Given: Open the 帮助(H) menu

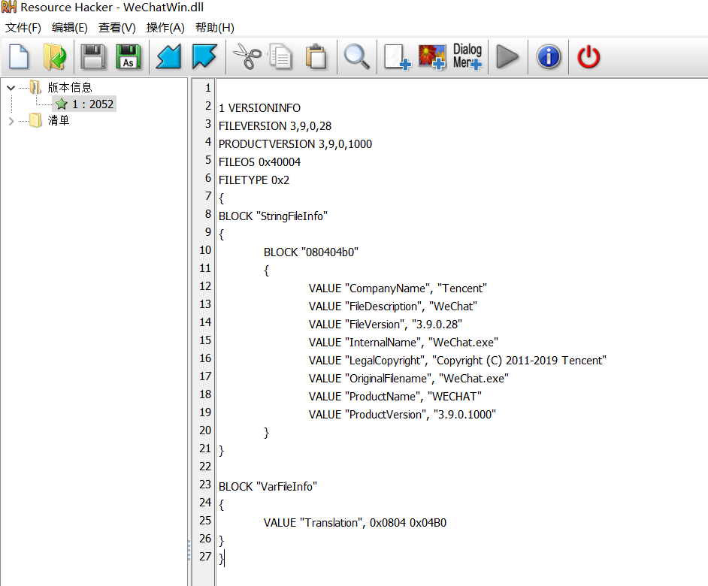Looking at the screenshot, I should click(x=214, y=28).
